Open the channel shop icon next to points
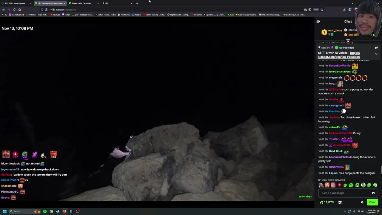Screen dimensions: 382x215 [x=340, y=202]
